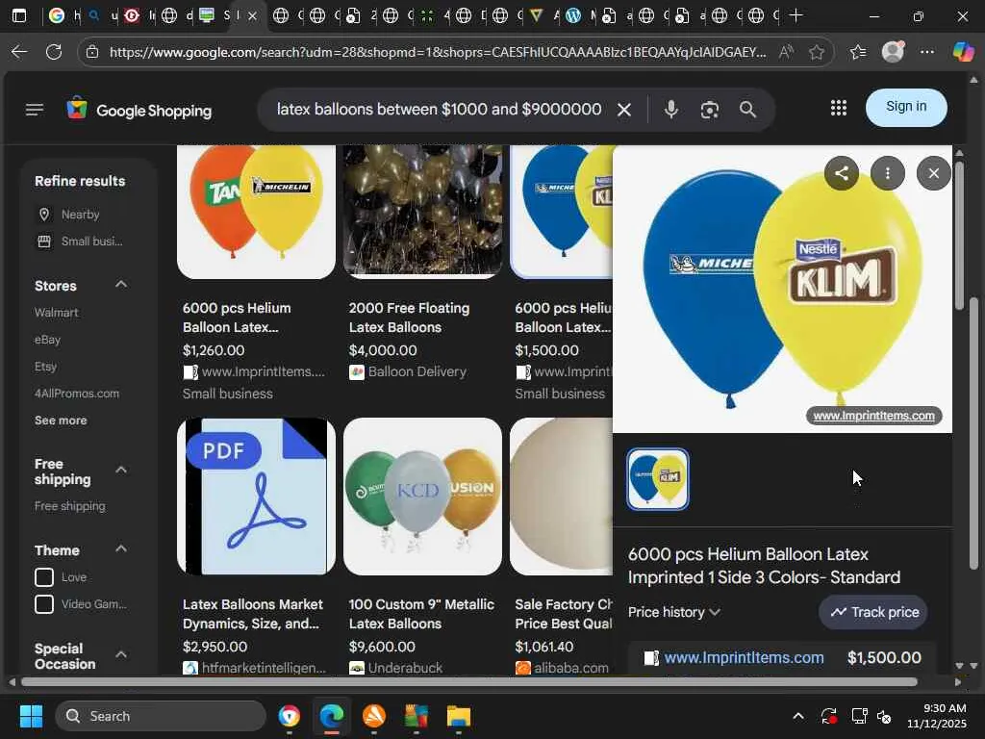Open product panel more options menu
Image resolution: width=985 pixels, height=739 pixels.
coord(888,173)
